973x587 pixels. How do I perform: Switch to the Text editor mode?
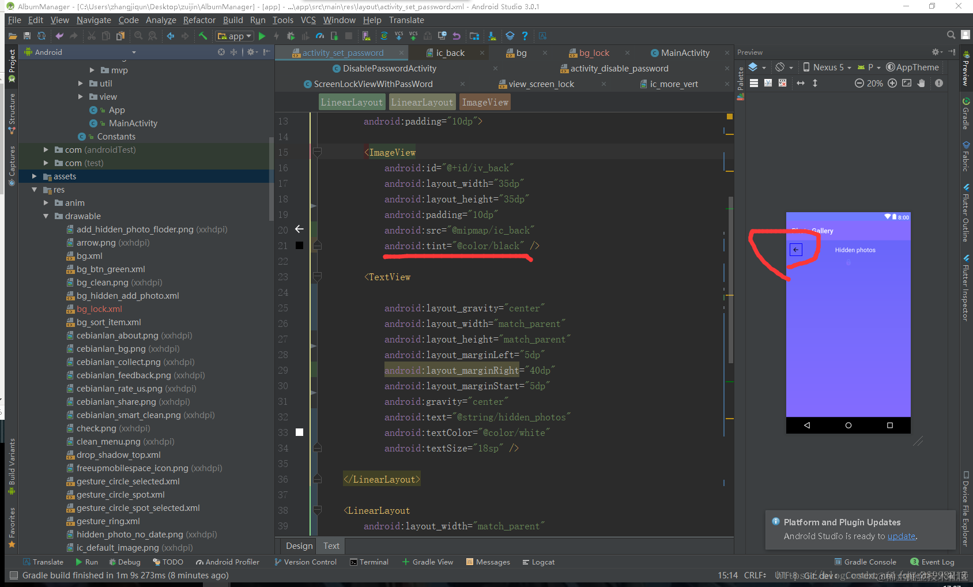pyautogui.click(x=331, y=546)
